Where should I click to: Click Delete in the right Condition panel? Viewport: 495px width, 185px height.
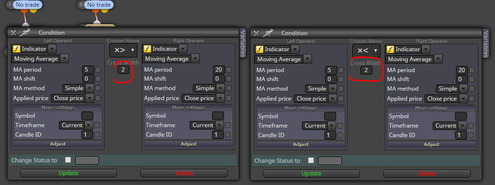[427, 173]
